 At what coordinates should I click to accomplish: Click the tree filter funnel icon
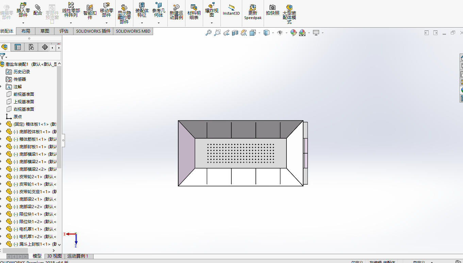tap(3, 56)
